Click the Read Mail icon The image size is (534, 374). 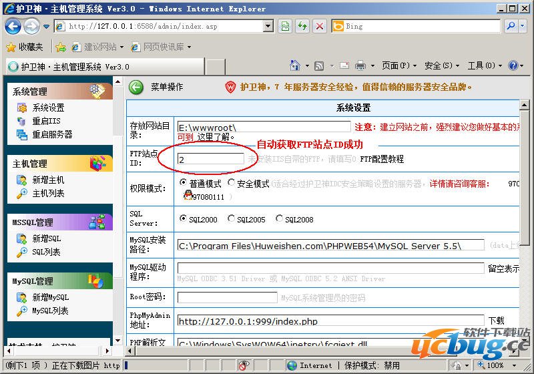pos(344,65)
